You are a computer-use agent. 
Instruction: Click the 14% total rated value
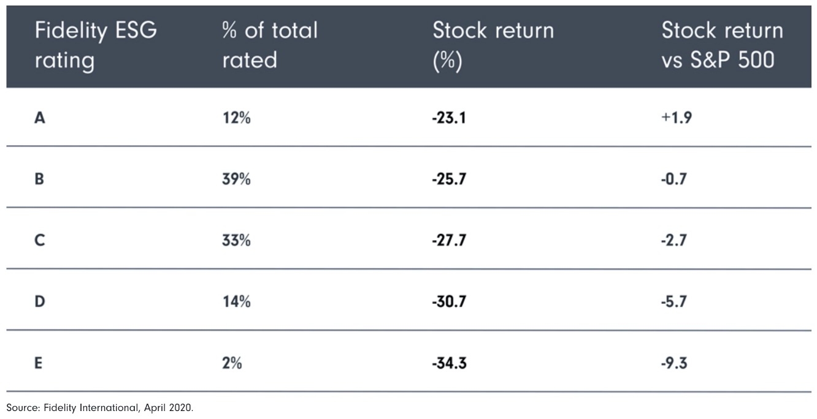(x=236, y=302)
